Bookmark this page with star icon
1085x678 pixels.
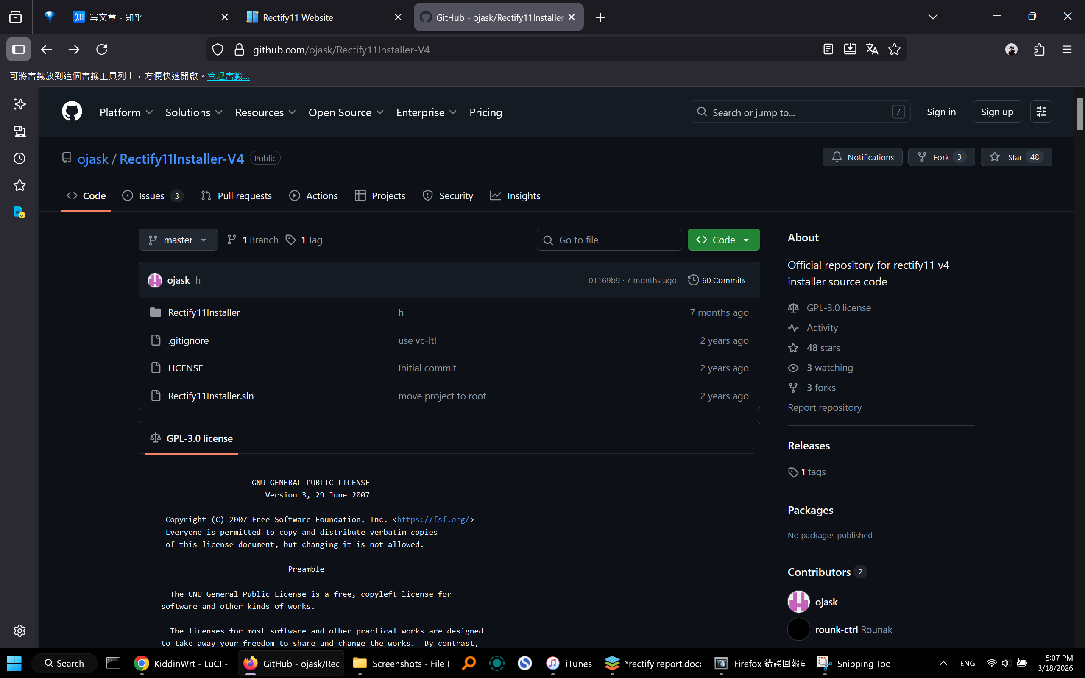tap(895, 49)
